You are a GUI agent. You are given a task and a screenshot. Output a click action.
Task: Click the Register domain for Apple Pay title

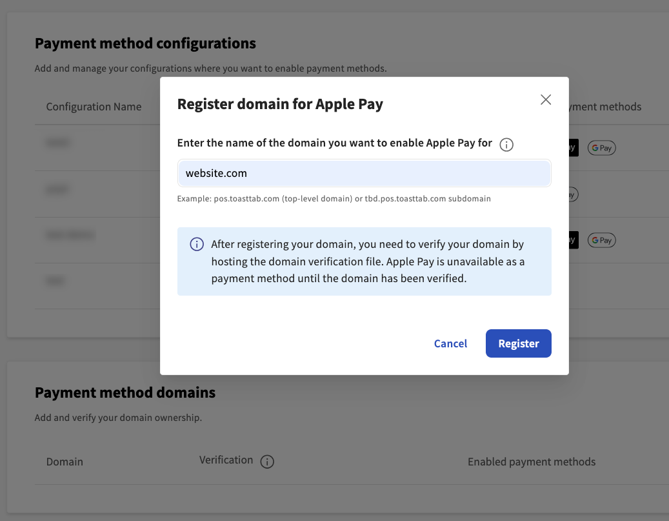pos(280,104)
